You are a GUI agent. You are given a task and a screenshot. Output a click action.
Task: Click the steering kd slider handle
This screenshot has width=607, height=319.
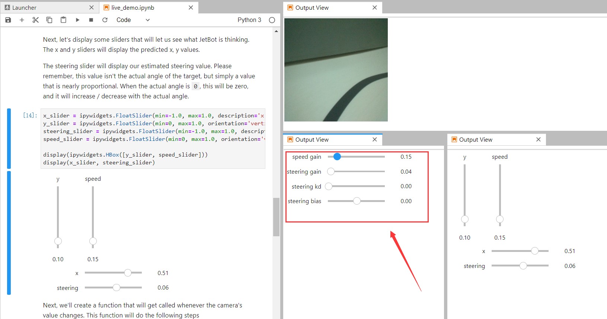click(x=329, y=186)
